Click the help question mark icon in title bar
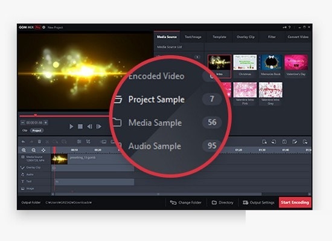Viewport: 332px width, 241px height. tap(289, 27)
